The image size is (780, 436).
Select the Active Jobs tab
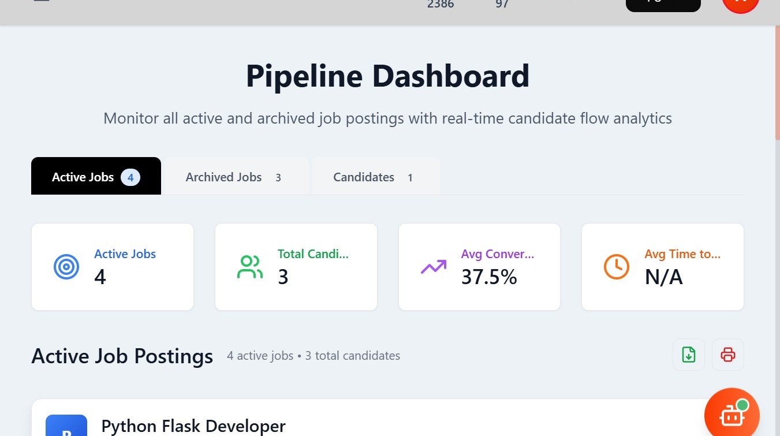84,177
